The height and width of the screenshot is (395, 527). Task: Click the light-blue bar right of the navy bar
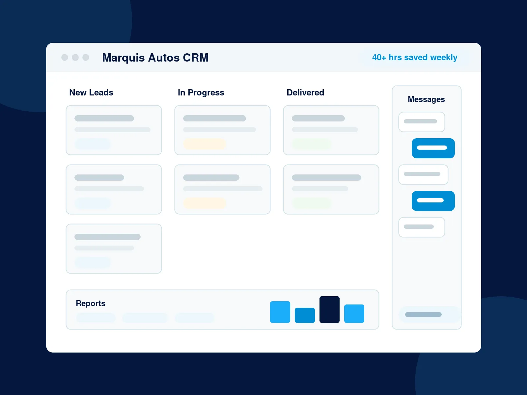(x=354, y=314)
